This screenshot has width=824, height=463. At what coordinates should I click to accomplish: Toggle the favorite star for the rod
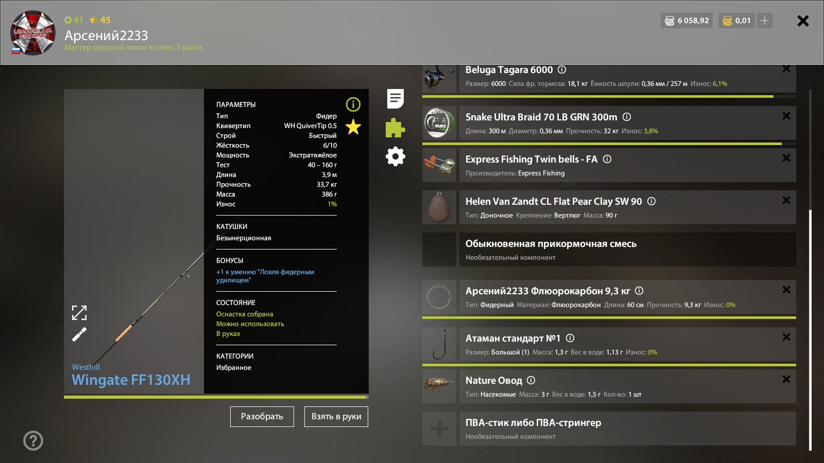[x=353, y=127]
